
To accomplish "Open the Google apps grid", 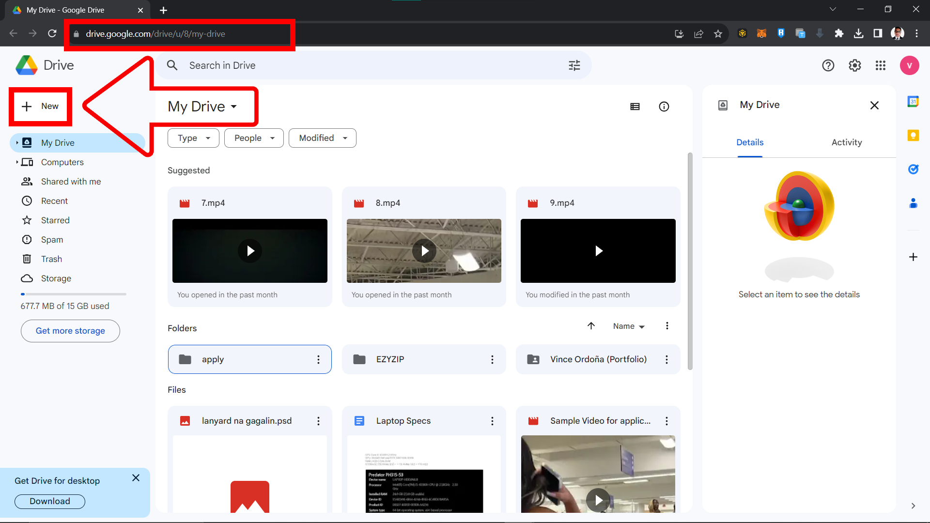I will pyautogui.click(x=881, y=65).
